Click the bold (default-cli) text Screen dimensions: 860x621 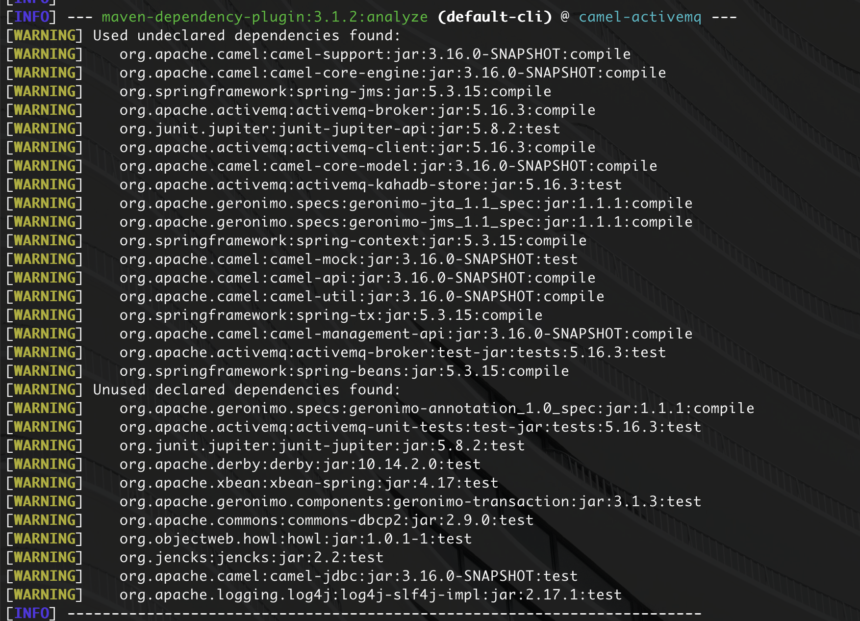(494, 17)
